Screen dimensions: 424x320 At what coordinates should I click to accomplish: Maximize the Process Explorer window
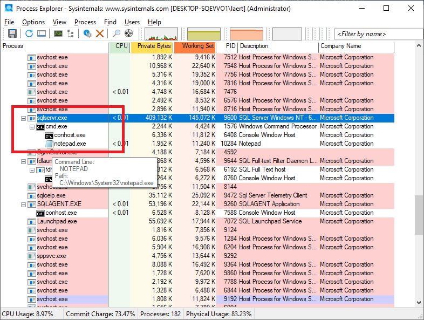[386, 9]
